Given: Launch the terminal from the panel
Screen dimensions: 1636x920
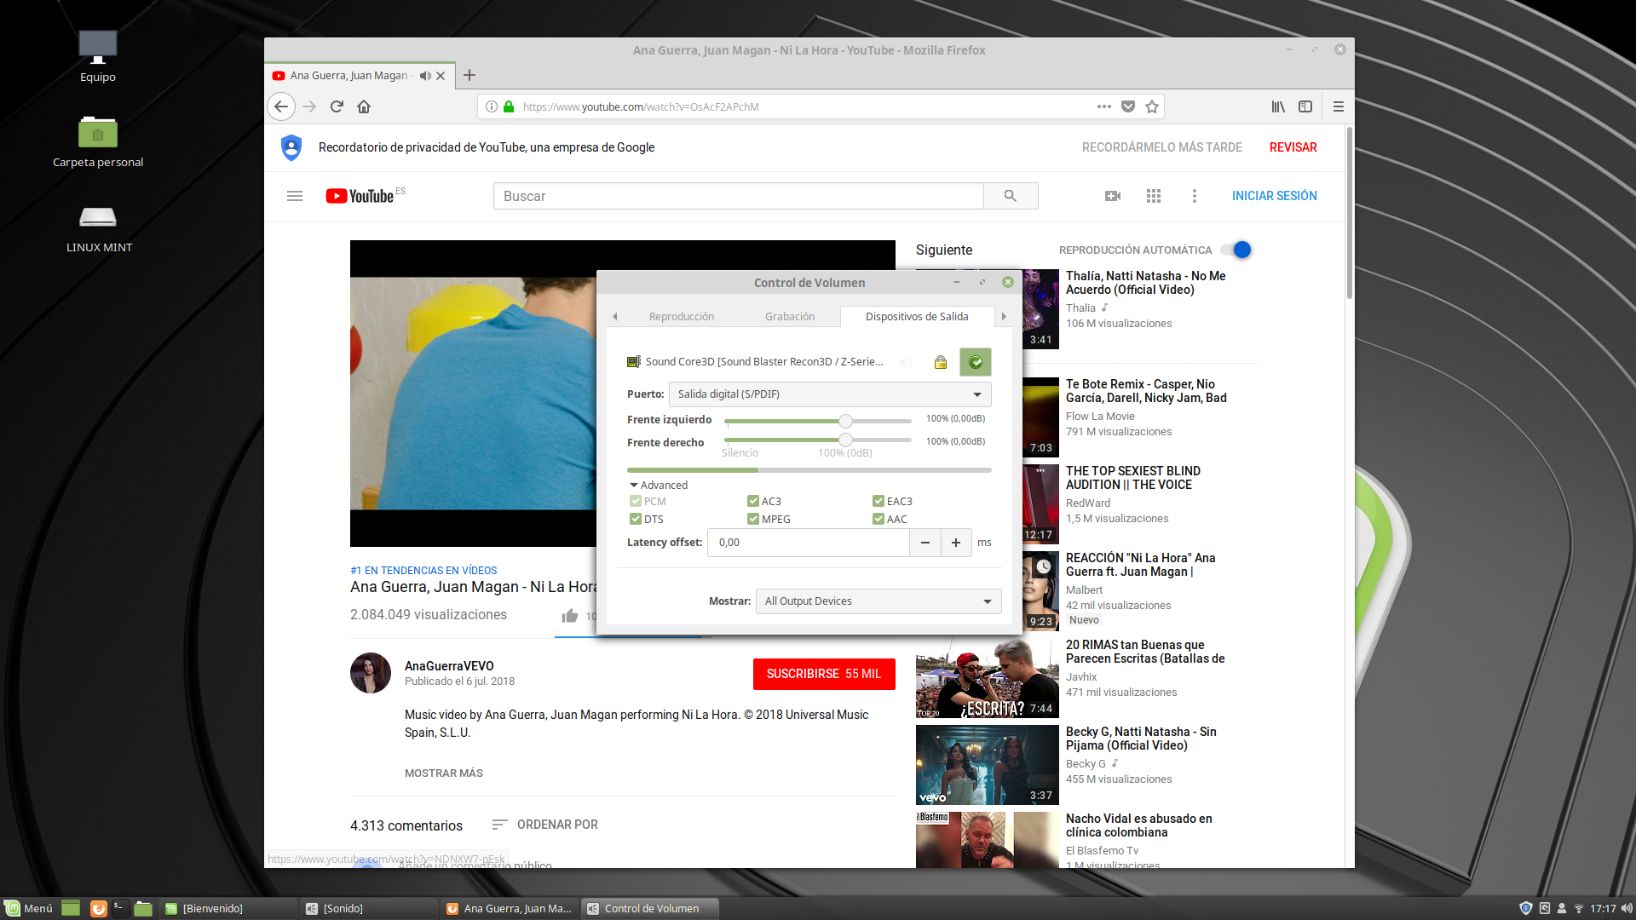Looking at the screenshot, I should pyautogui.click(x=120, y=908).
